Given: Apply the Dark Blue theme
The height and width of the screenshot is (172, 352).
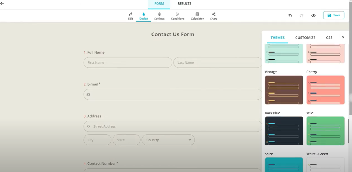Looking at the screenshot, I should (284, 131).
